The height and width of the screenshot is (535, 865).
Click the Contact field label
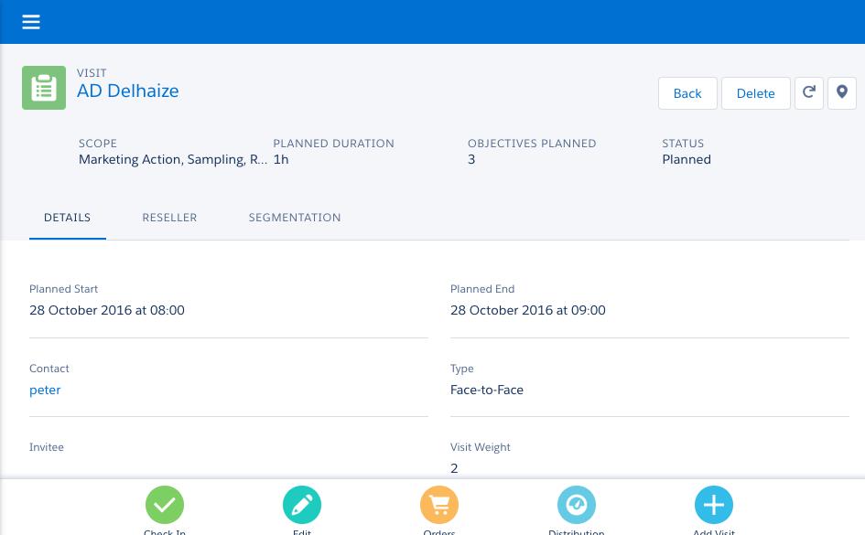coord(49,369)
